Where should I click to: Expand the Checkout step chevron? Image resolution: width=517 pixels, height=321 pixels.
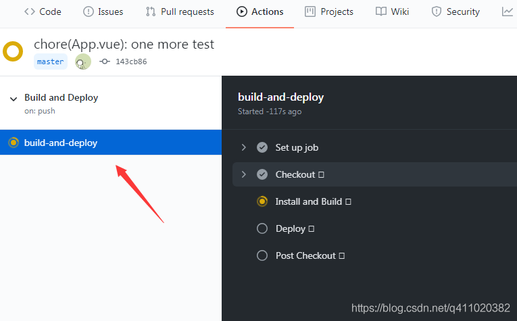tap(244, 174)
